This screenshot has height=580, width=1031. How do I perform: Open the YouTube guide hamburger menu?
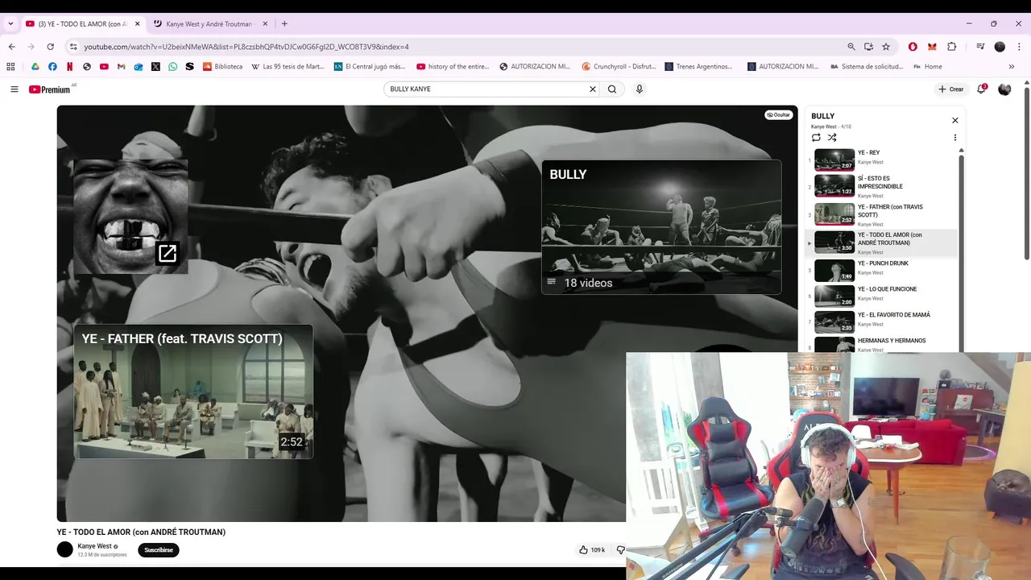[14, 89]
